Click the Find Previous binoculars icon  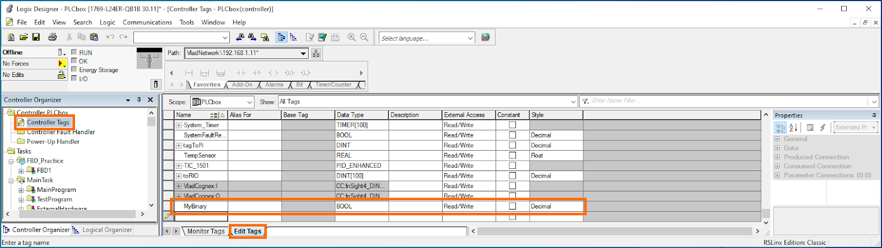click(240, 37)
